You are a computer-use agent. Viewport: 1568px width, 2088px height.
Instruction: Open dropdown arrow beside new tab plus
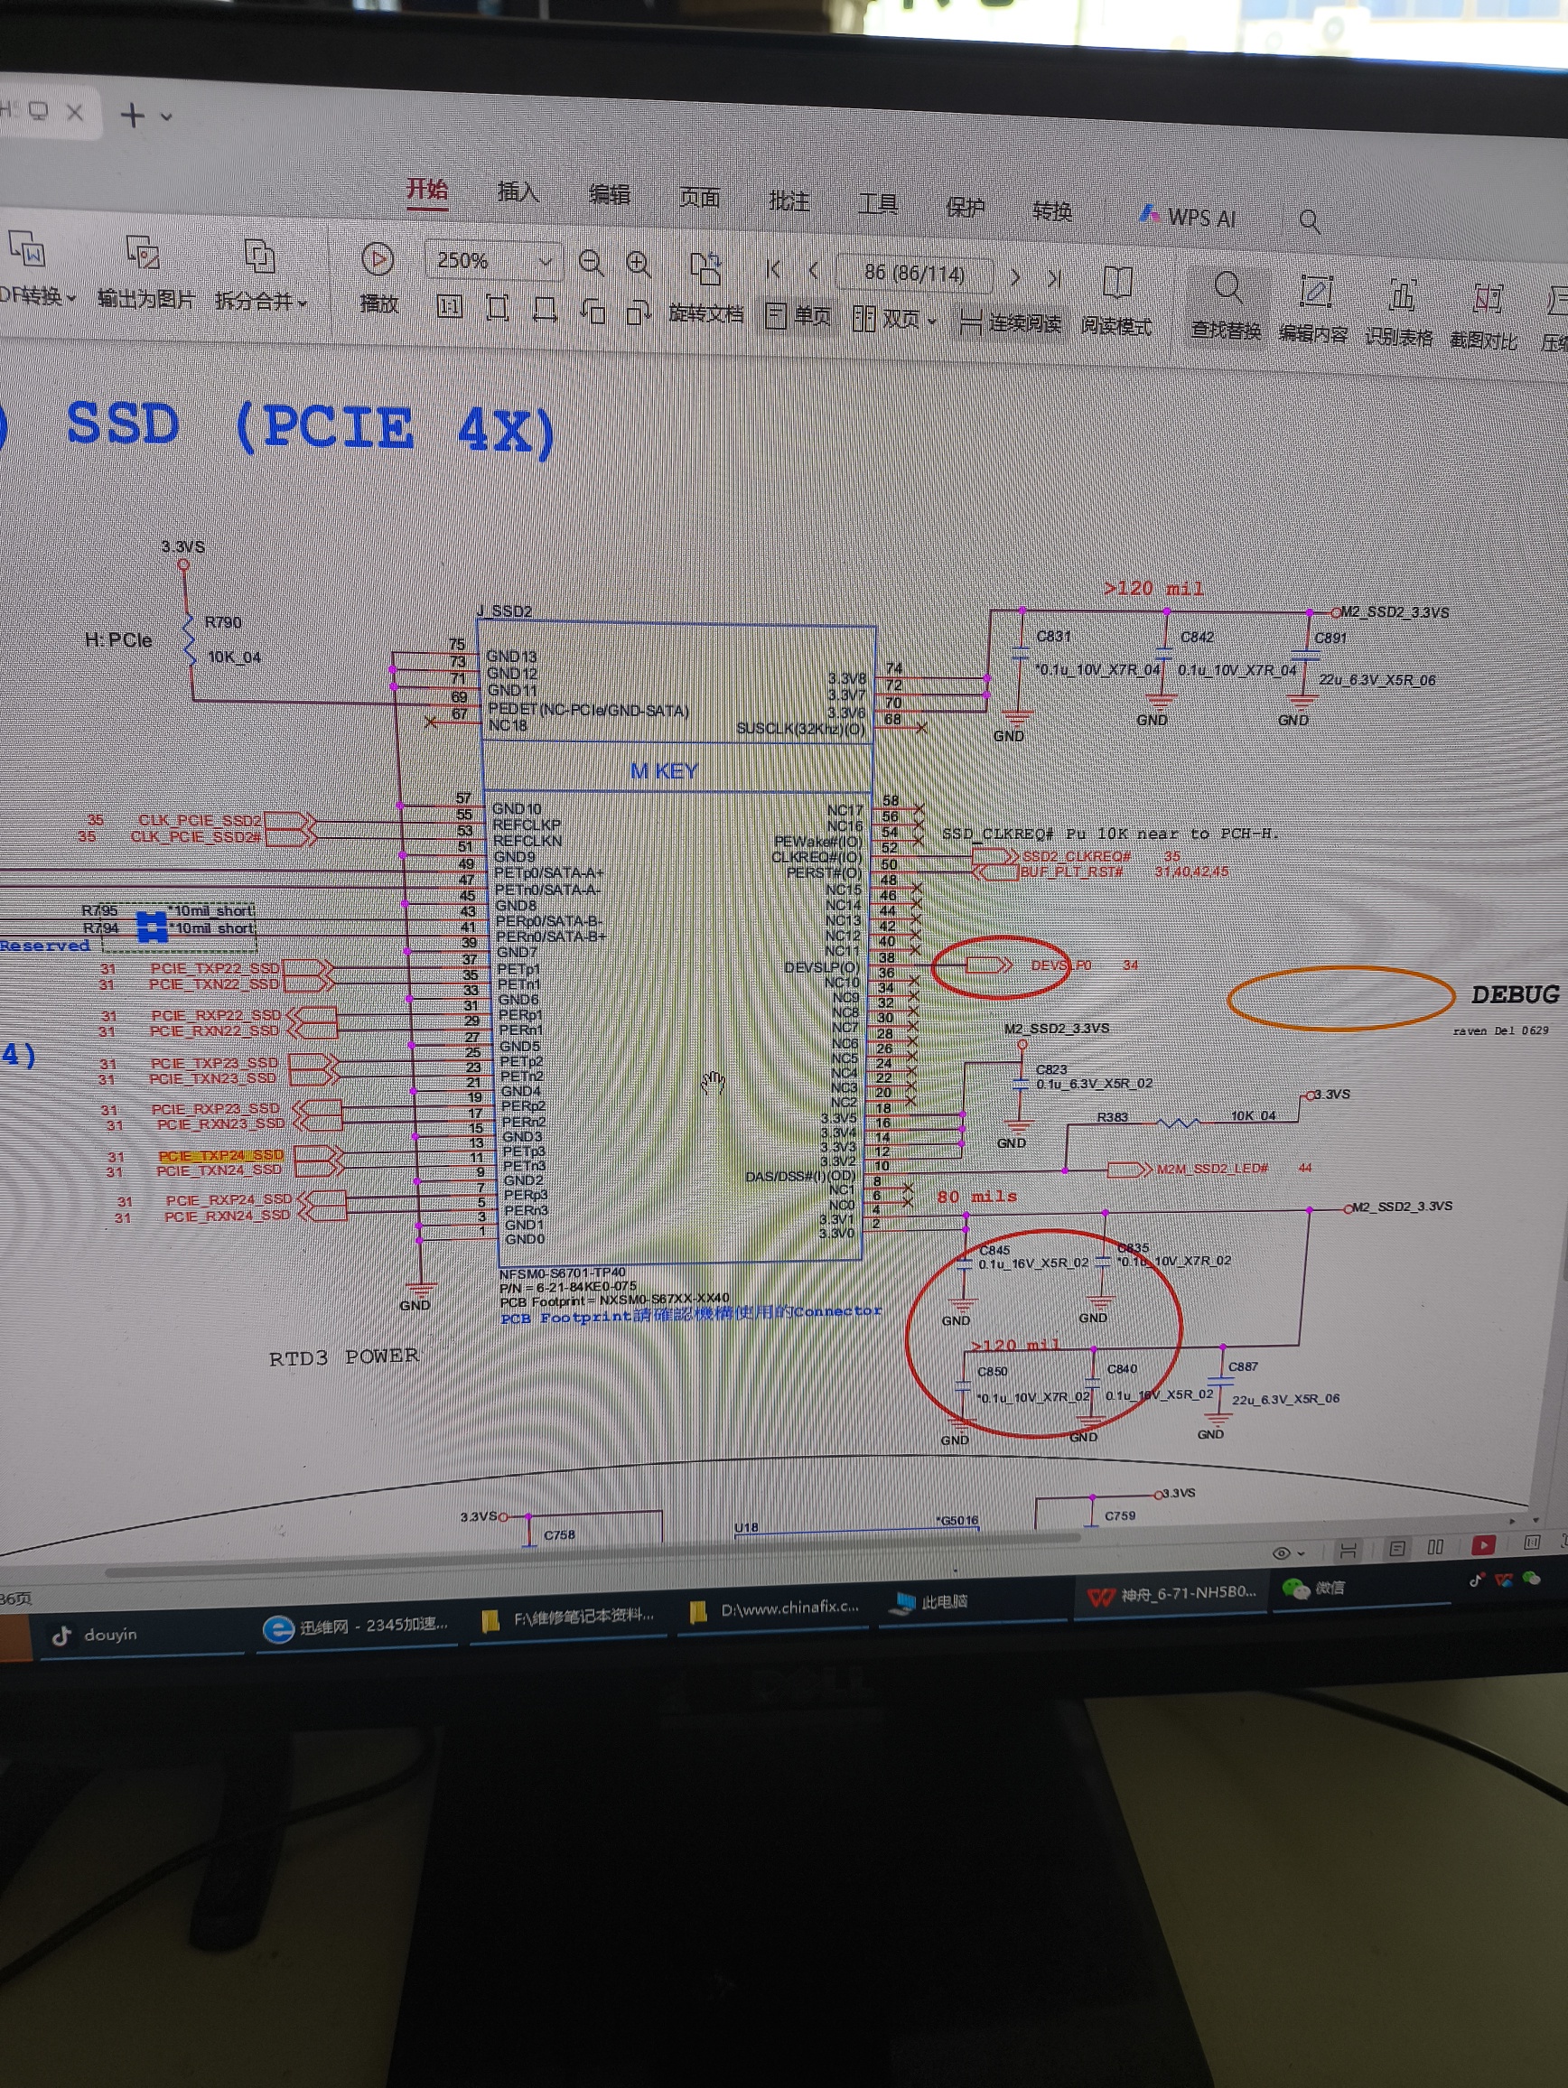coord(167,117)
